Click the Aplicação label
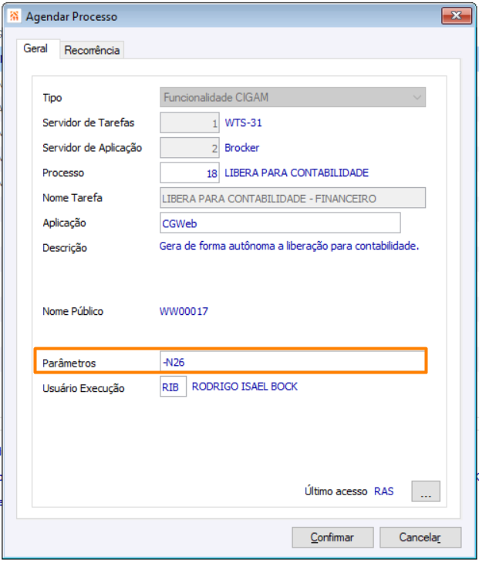This screenshot has height=563, width=479. 64,223
